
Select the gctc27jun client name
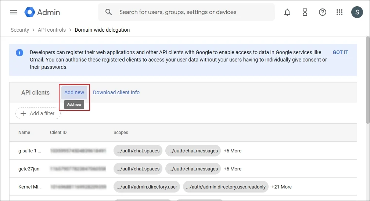[29, 169]
